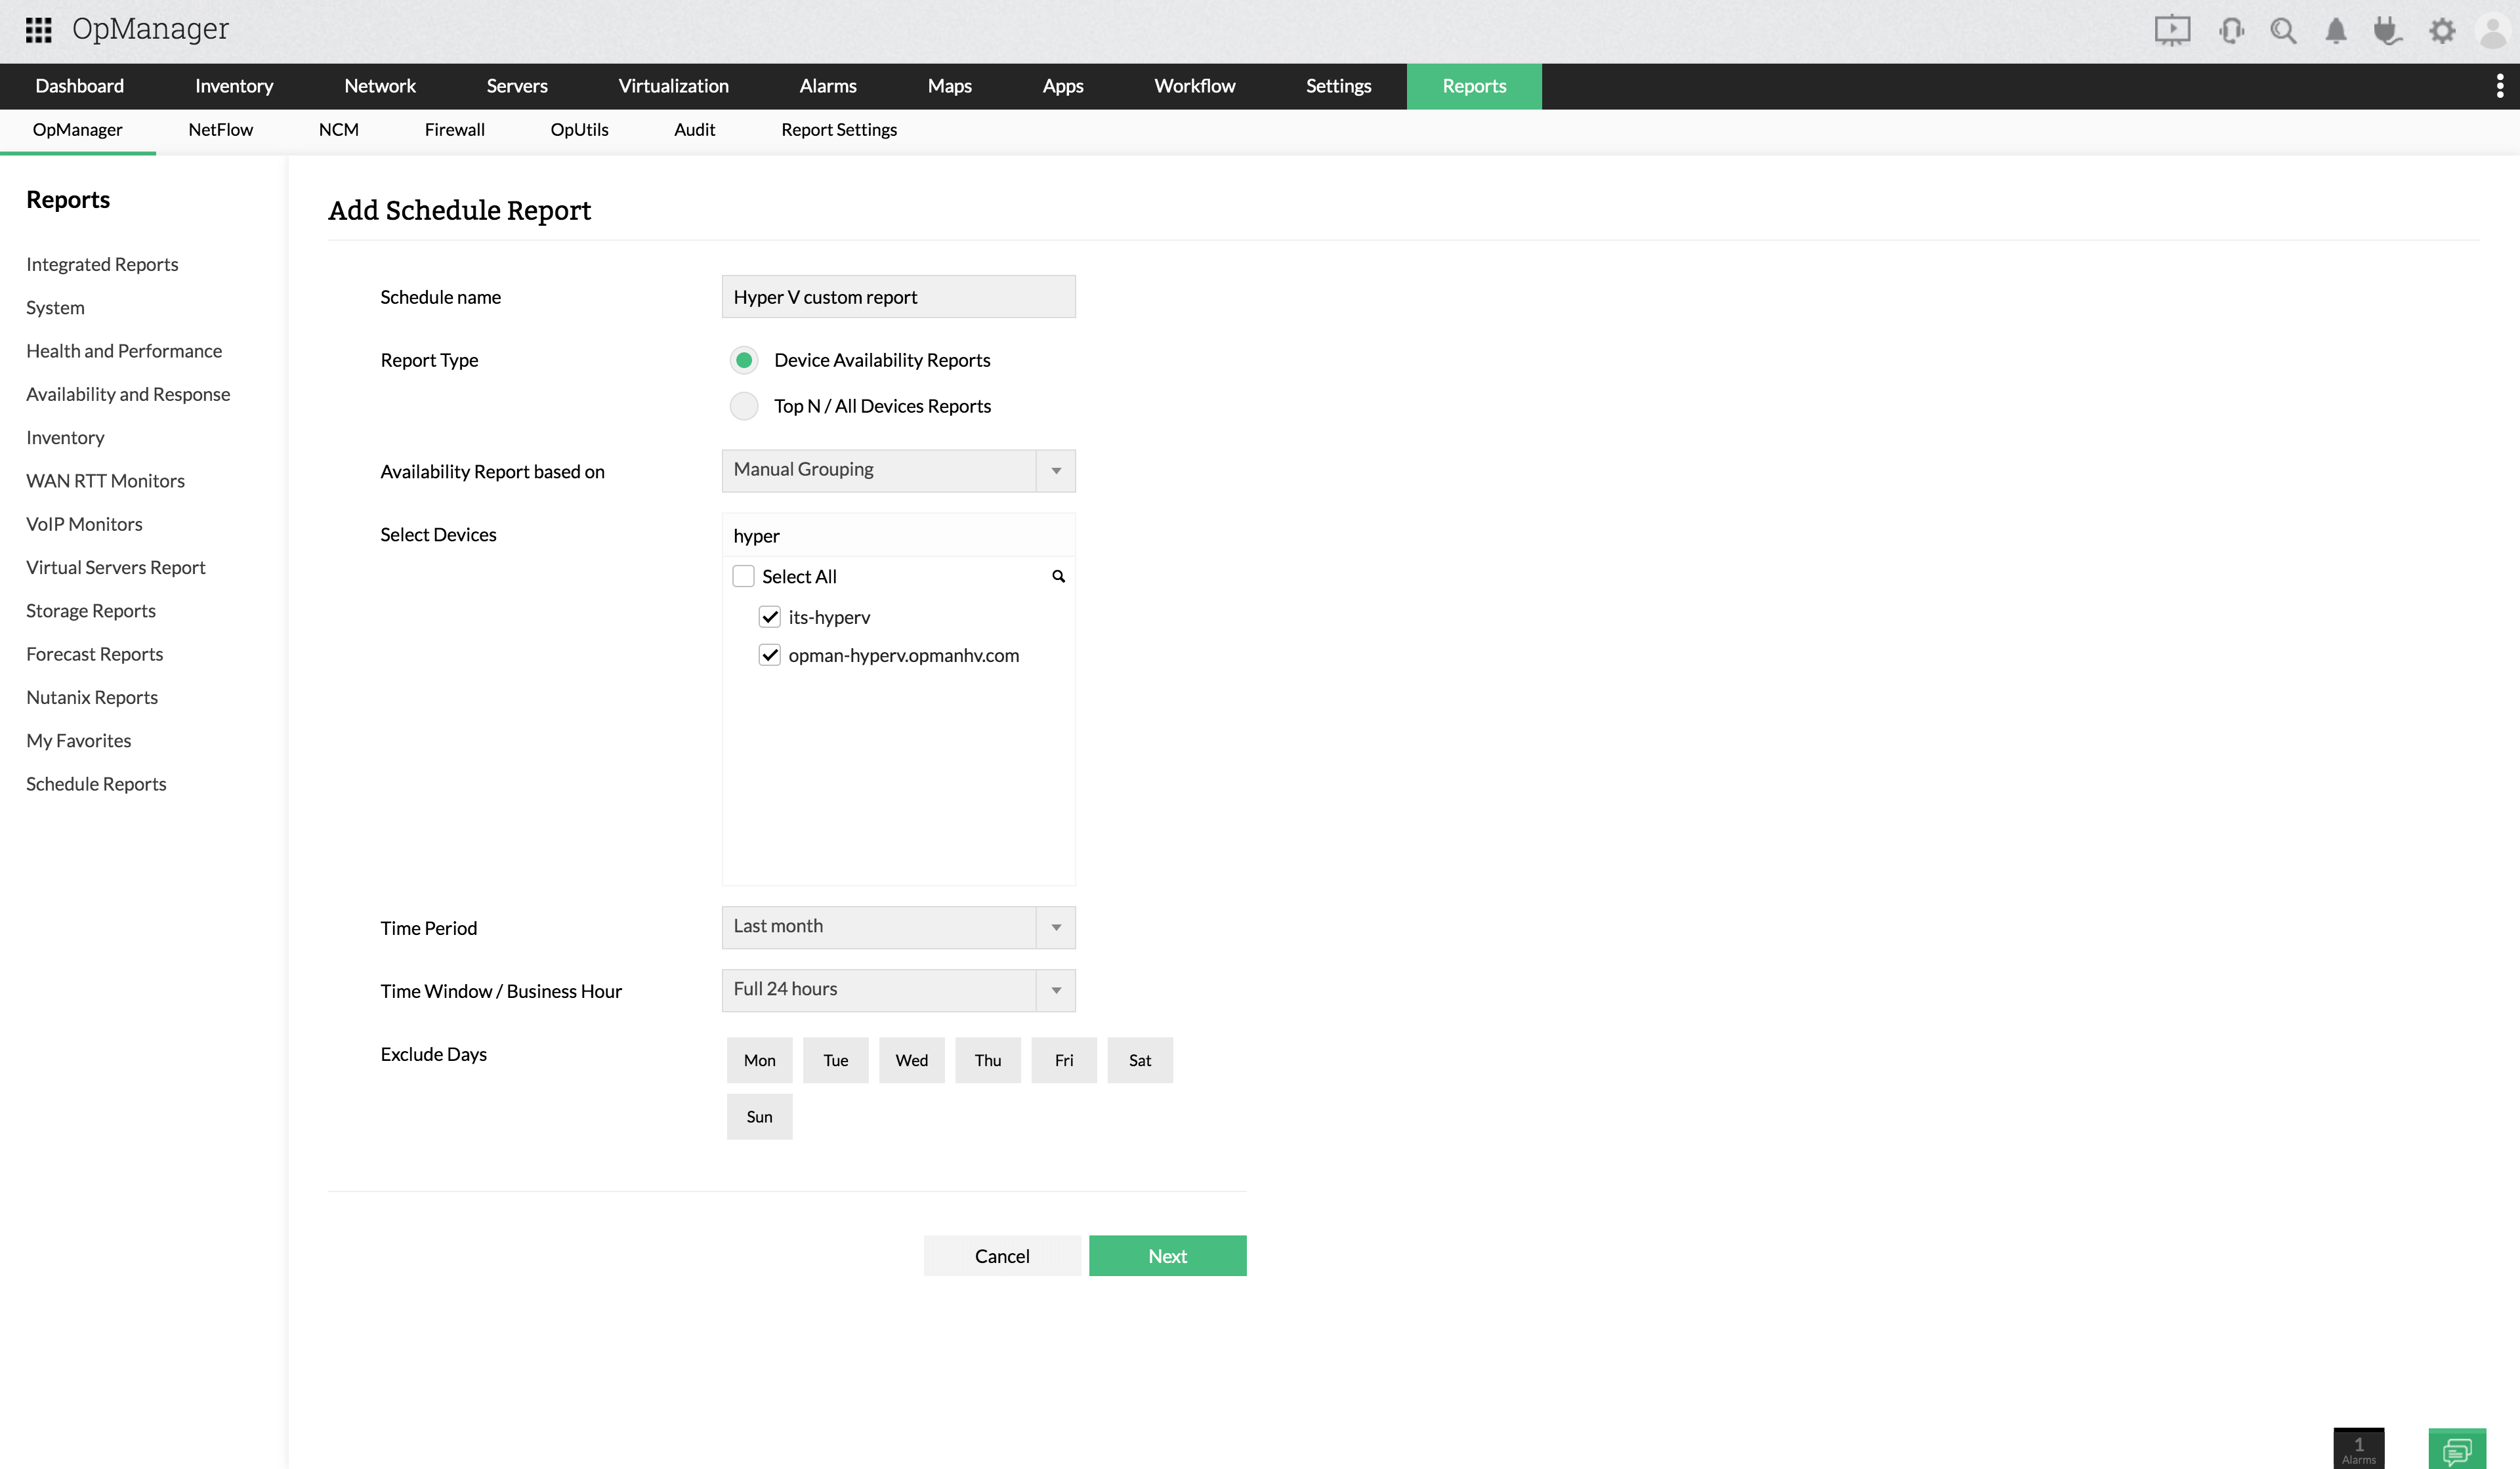
Task: Click the Schedule name input field
Action: (x=898, y=297)
